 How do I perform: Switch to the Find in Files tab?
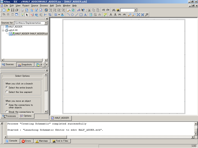[x=61, y=141]
